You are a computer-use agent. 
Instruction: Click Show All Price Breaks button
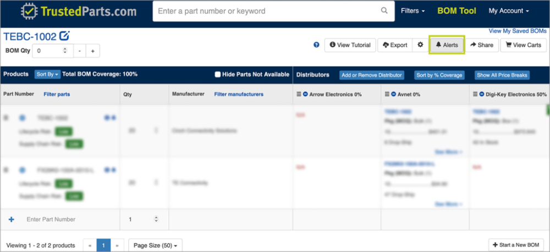click(x=502, y=75)
